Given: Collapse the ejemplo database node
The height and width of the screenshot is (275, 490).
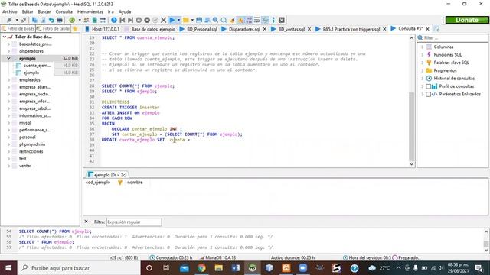Looking at the screenshot, I should pos(8,58).
